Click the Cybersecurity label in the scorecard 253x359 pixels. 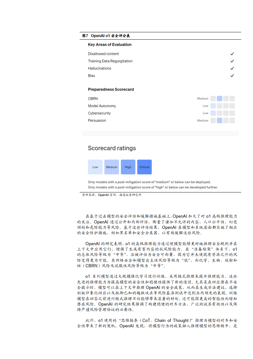click(99, 113)
